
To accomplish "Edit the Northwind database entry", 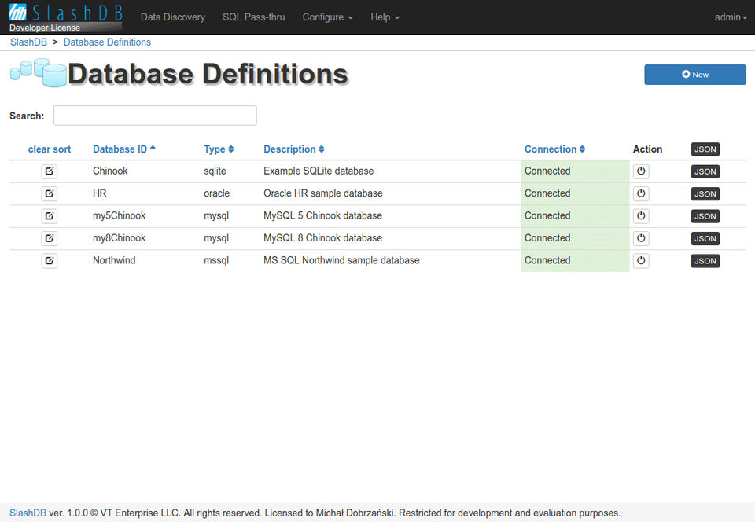I will pyautogui.click(x=50, y=261).
